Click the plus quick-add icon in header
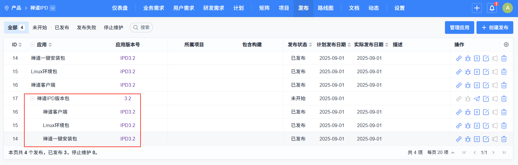Screen dimensions: 518x165 (x=477, y=8)
